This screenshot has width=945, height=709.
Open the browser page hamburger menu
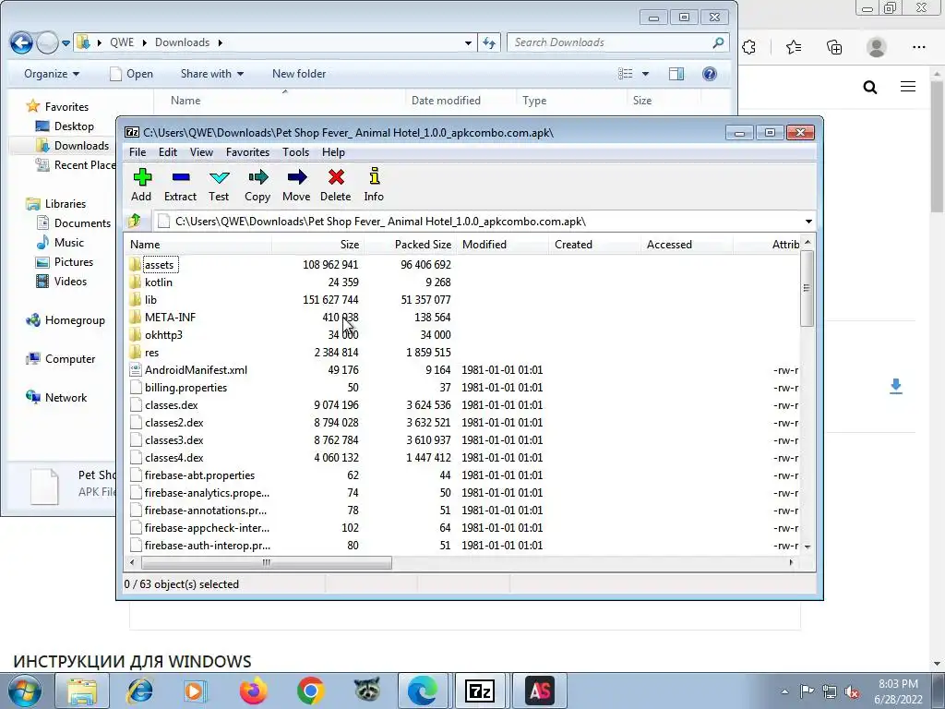click(908, 87)
